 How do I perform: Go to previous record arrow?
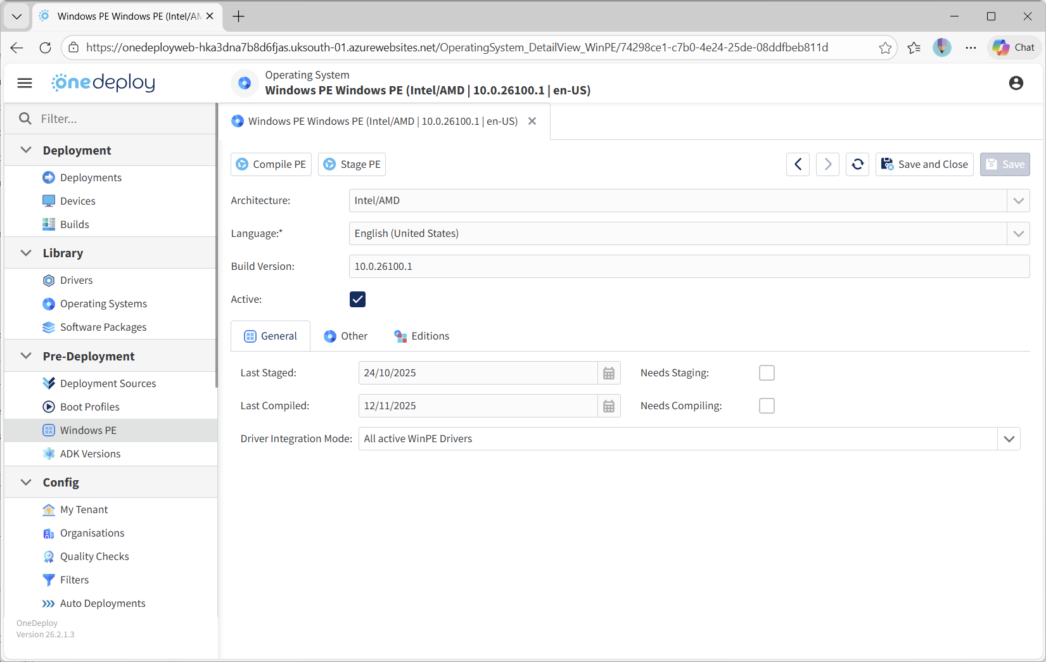798,164
